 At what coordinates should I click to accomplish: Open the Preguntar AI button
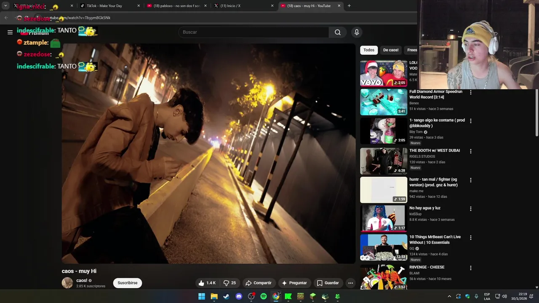click(294, 283)
